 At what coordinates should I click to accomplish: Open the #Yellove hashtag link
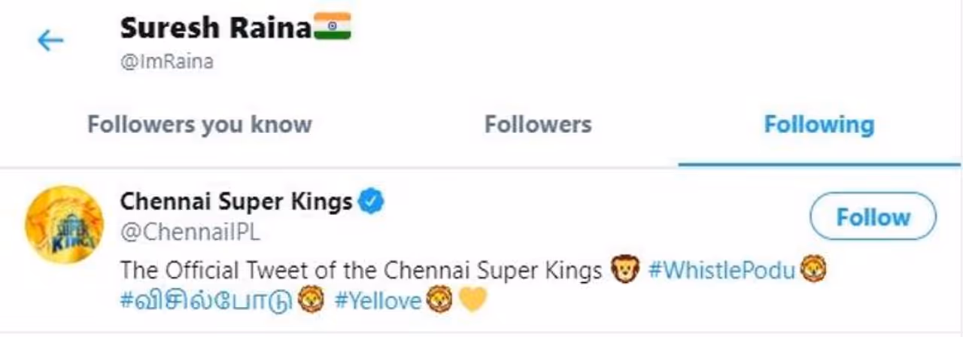[378, 301]
